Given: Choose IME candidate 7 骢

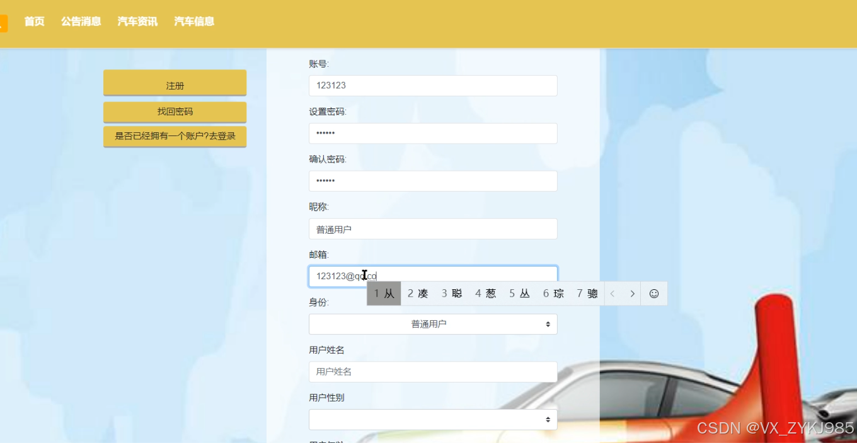Looking at the screenshot, I should coord(587,294).
